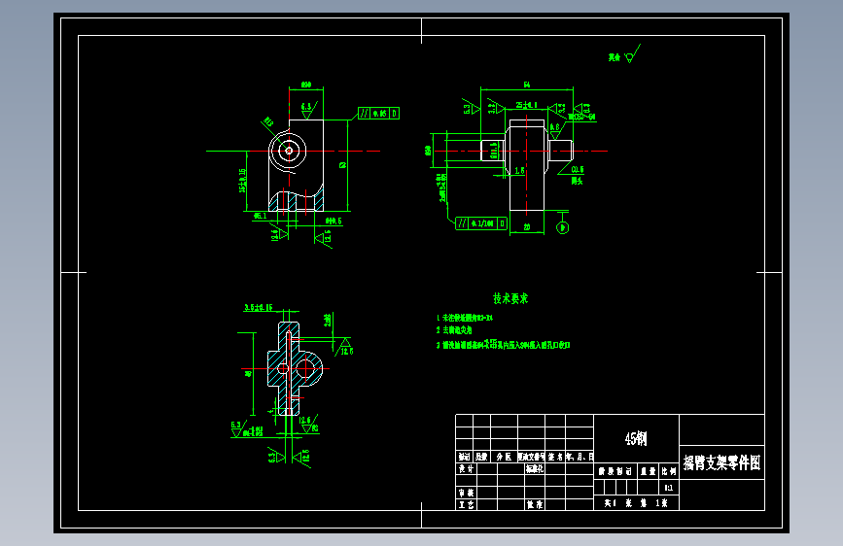
Task: Click the 工艺 cell in title block
Action: click(x=466, y=504)
